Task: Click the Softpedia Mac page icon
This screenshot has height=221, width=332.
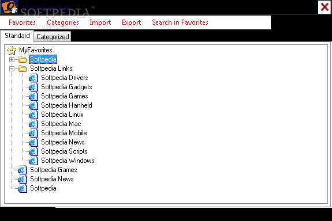Action: pyautogui.click(x=33, y=124)
